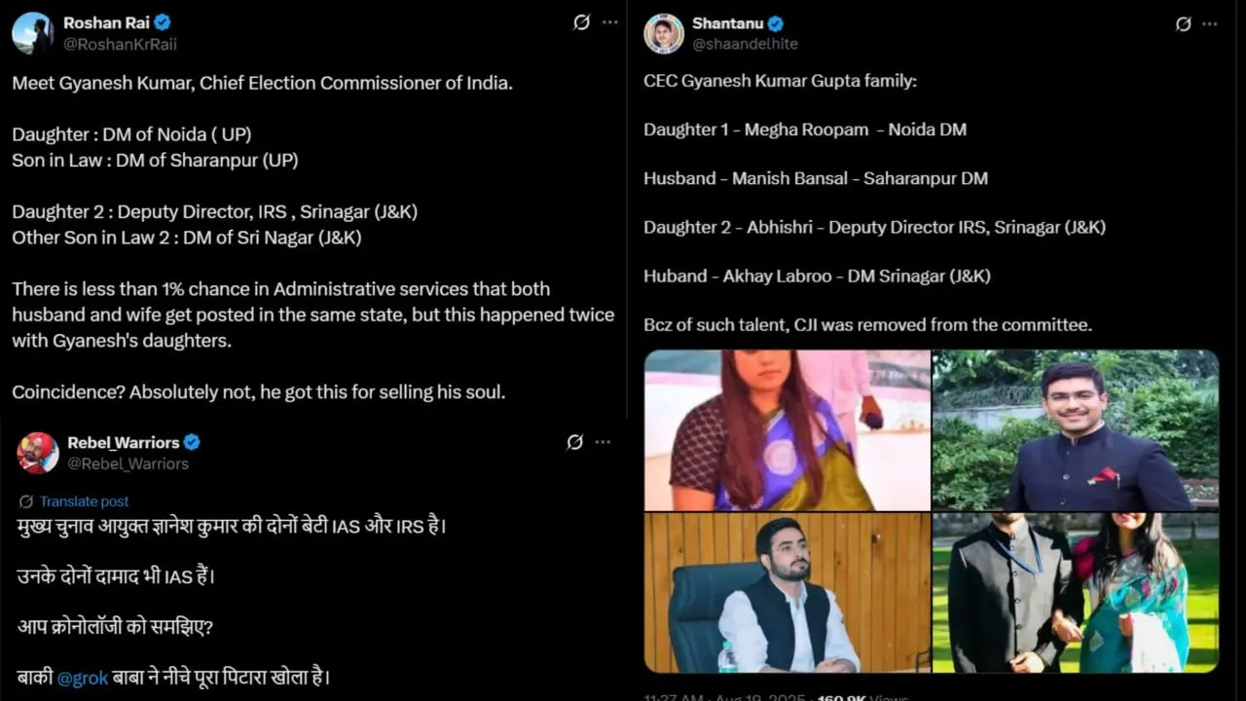Screen dimensions: 1246x701
Task: Open Shantanu's profile avatar
Action: (x=664, y=33)
